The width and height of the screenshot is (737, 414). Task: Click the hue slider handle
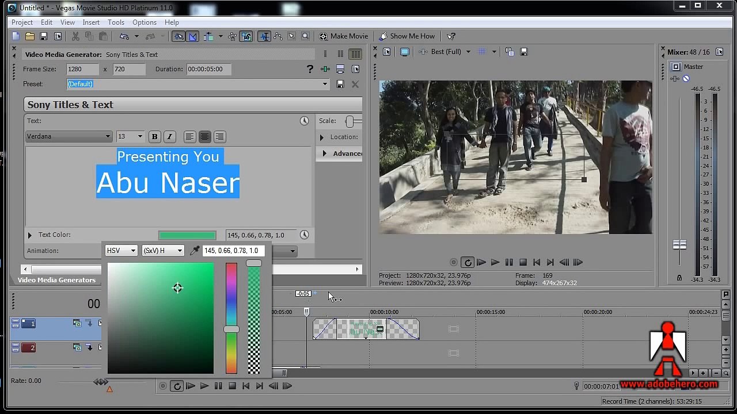(x=231, y=329)
